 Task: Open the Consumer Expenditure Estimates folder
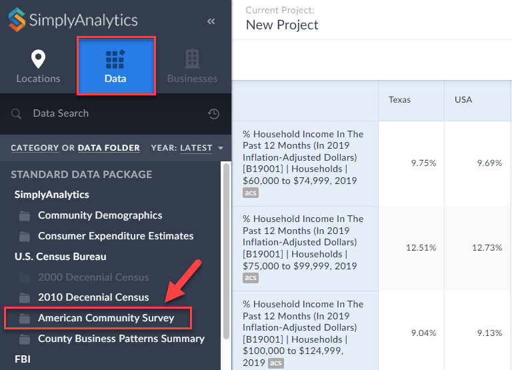click(x=115, y=236)
